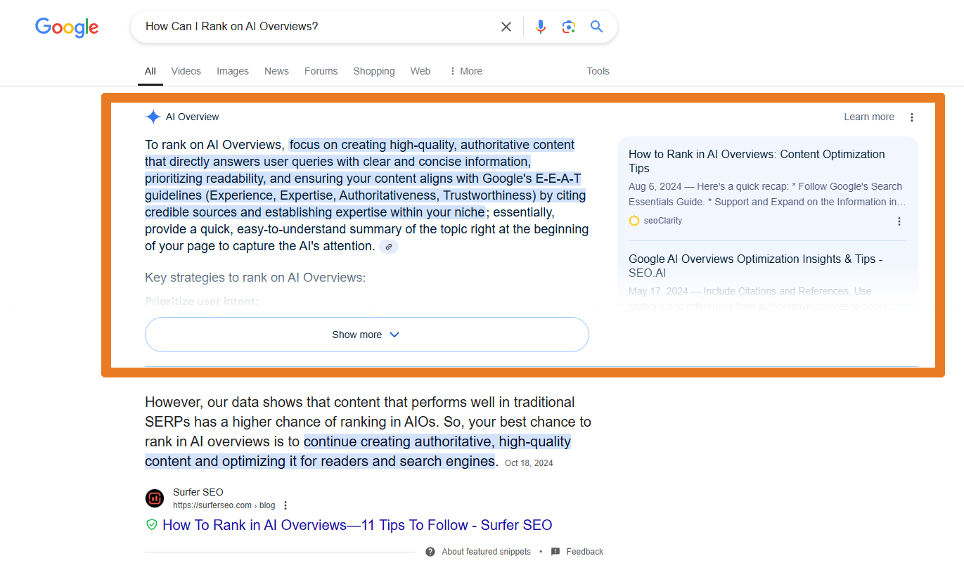Open How to Rank in AI Overviews source
The height and width of the screenshot is (582, 964).
tap(757, 161)
